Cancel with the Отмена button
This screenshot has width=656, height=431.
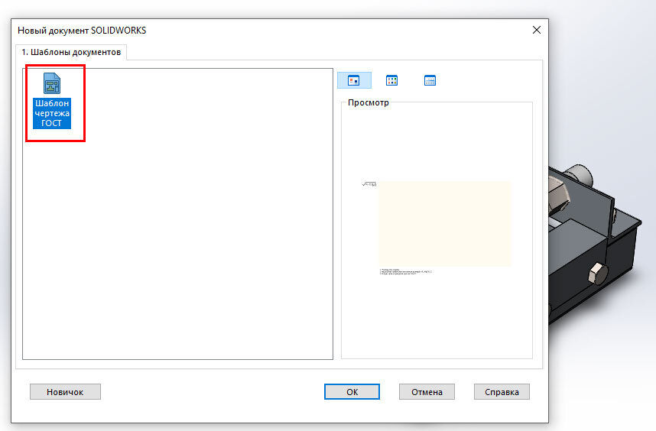tap(427, 392)
